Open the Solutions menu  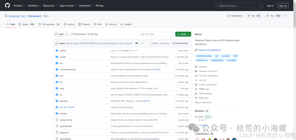34,6
